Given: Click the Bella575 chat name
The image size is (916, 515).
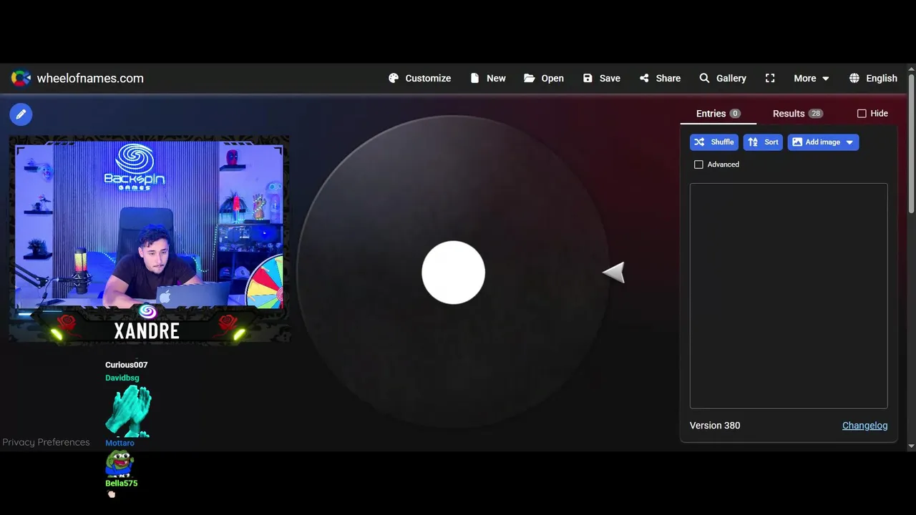Looking at the screenshot, I should click(121, 484).
